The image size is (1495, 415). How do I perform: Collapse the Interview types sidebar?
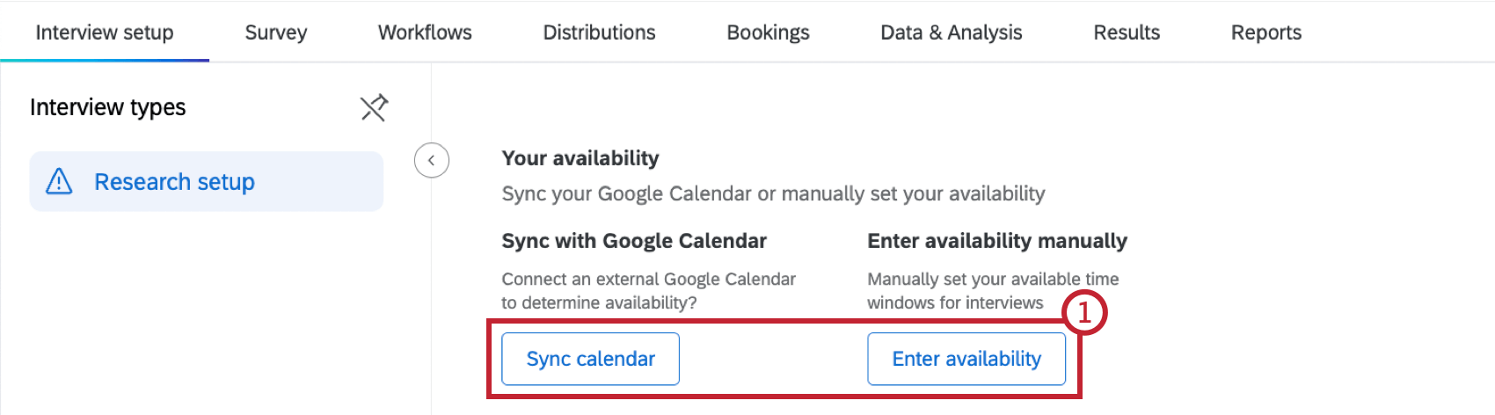point(432,161)
